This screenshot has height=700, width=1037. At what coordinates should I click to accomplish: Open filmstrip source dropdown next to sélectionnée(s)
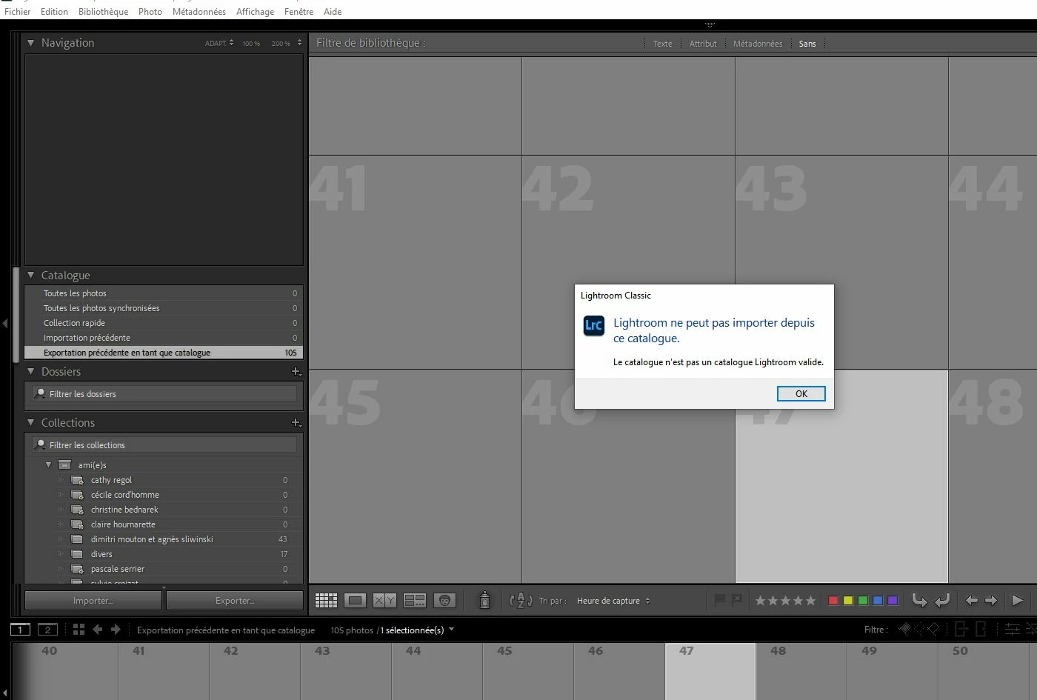(452, 630)
